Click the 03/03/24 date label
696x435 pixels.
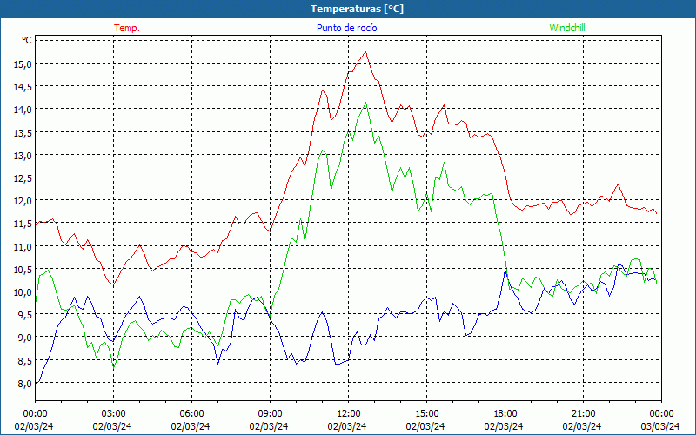point(660,426)
